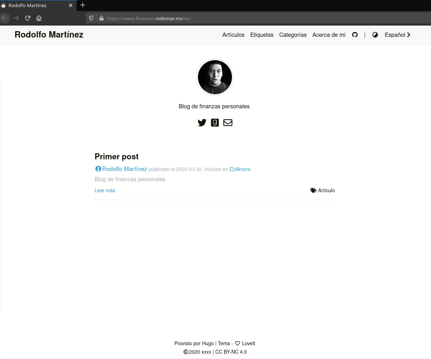Click the author user icon beside Rodolfo Martínez
The height and width of the screenshot is (359, 431).
tap(98, 169)
